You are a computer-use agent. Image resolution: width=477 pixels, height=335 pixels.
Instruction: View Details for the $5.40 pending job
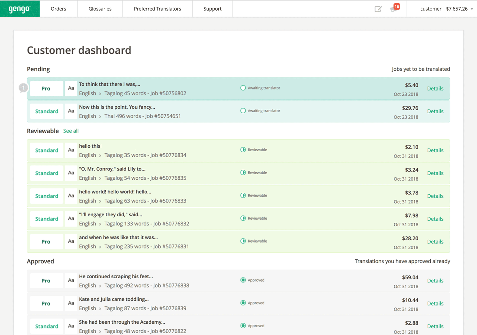[x=435, y=88]
